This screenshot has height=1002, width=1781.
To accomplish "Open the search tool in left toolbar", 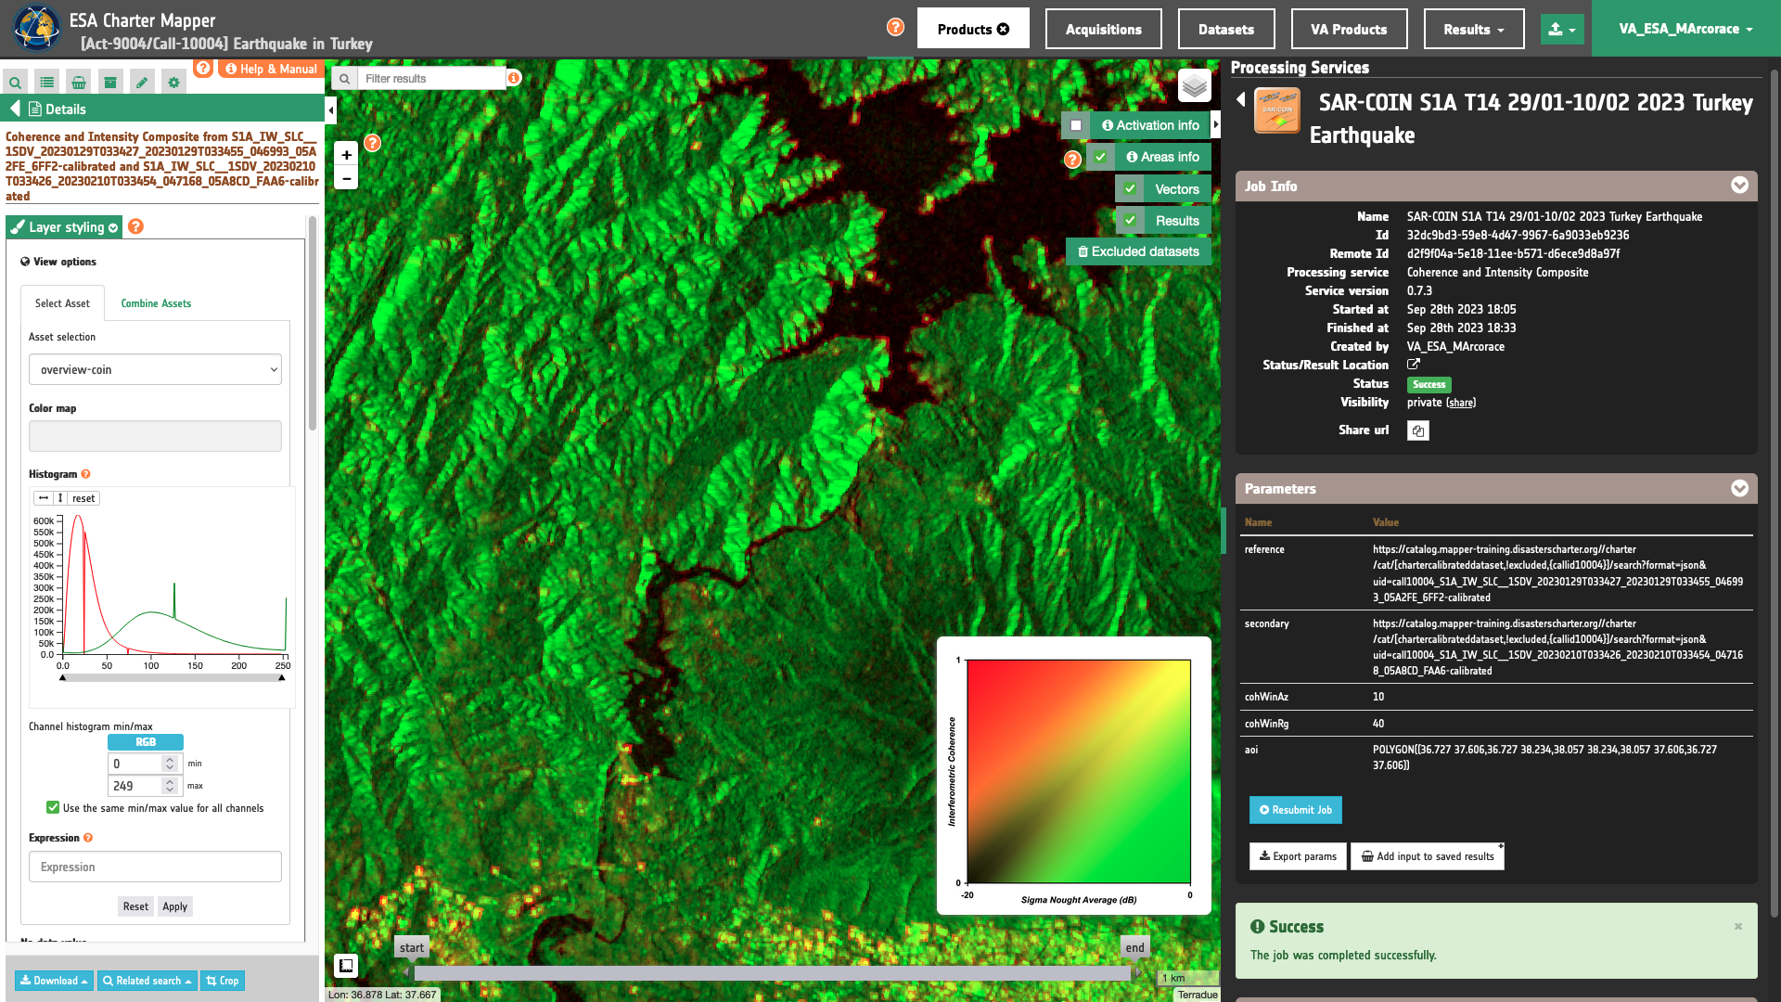I will [x=15, y=83].
